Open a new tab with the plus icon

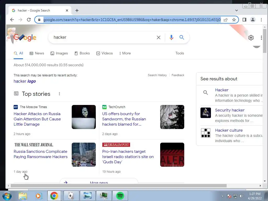coord(77,10)
